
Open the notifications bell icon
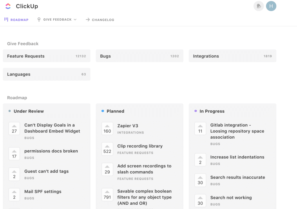click(x=258, y=6)
